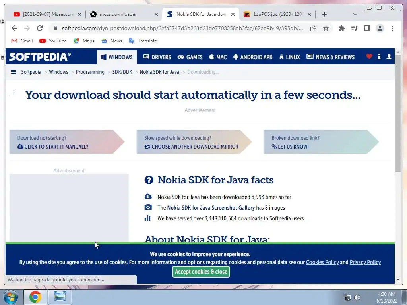The image size is (407, 305).
Task: Open the volume speaker tray icon
Action: (x=357, y=297)
